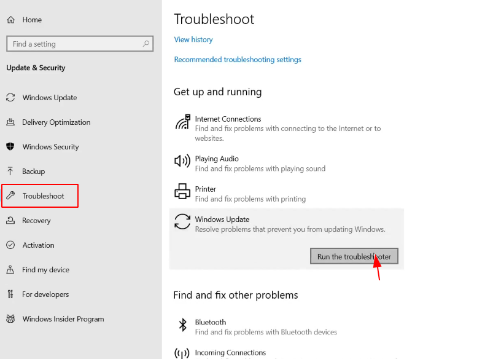The image size is (501, 359).
Task: Run the troubleshooter for Windows Update
Action: pos(354,256)
